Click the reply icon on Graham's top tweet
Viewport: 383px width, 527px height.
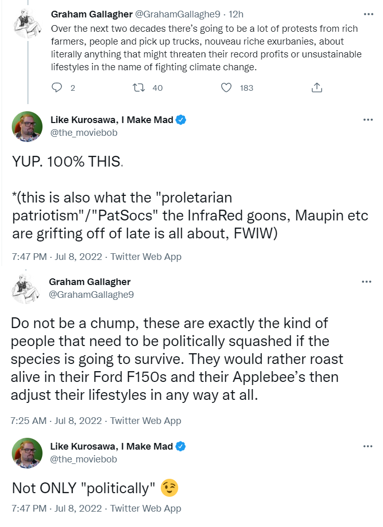click(x=57, y=88)
